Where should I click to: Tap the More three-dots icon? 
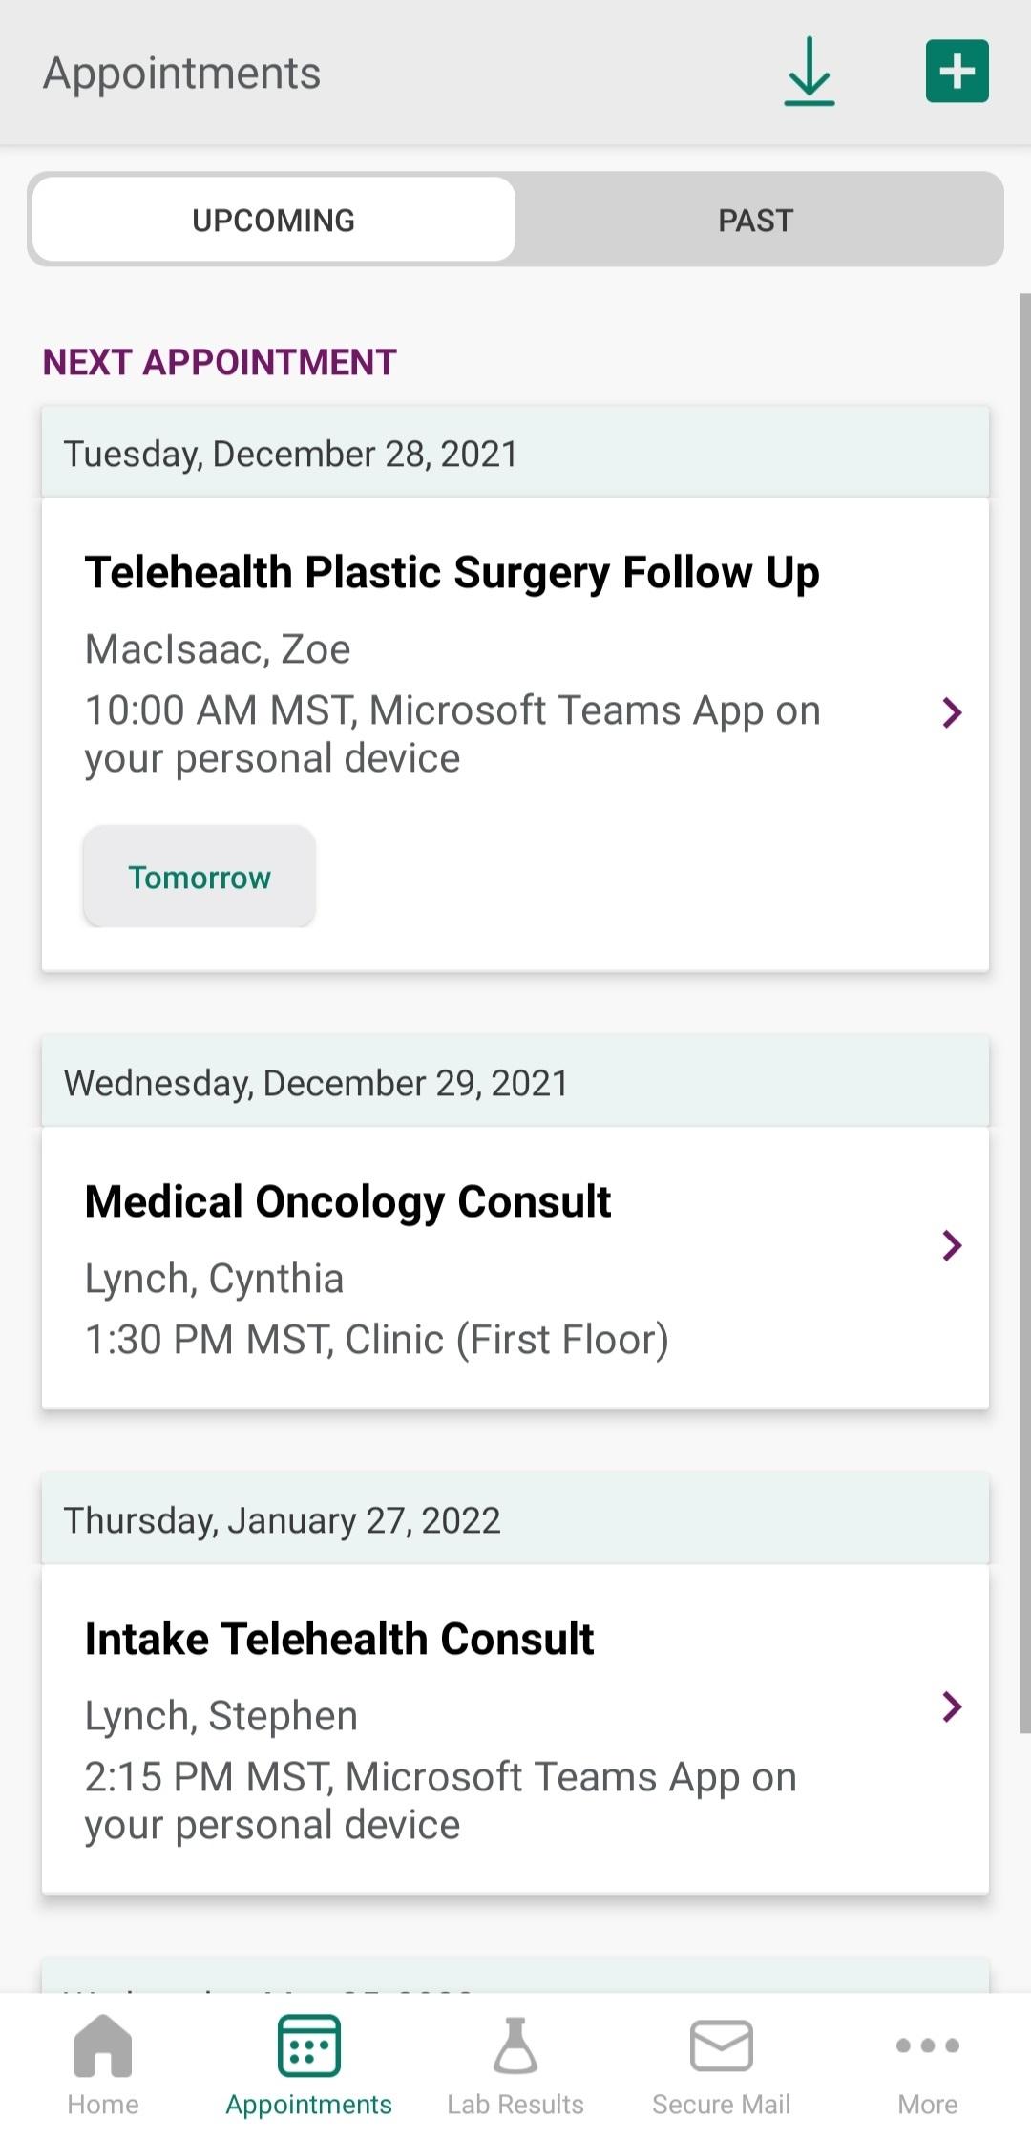pos(927,2045)
